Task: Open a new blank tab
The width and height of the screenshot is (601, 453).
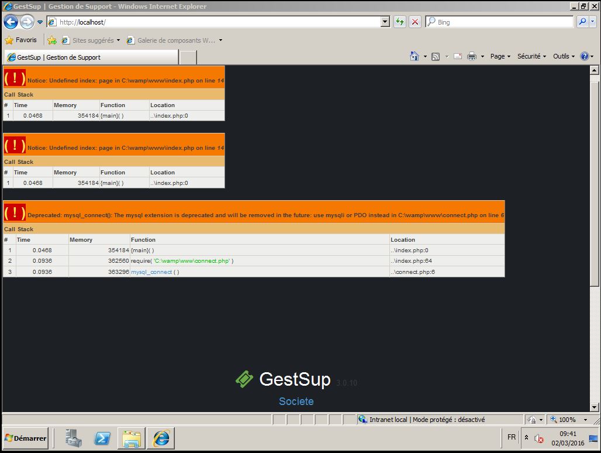Action: [188, 57]
